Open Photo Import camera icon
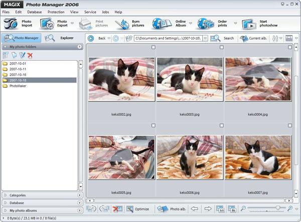Viewport: 301px width, 222px height. point(11,24)
